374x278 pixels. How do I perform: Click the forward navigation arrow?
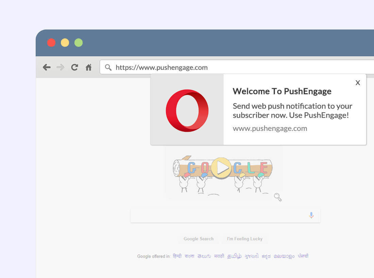pos(61,67)
